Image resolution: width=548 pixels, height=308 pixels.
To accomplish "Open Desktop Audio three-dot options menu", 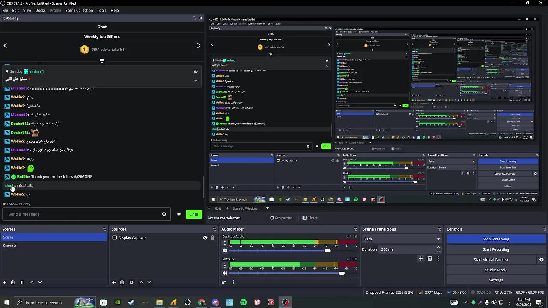I will point(225,243).
